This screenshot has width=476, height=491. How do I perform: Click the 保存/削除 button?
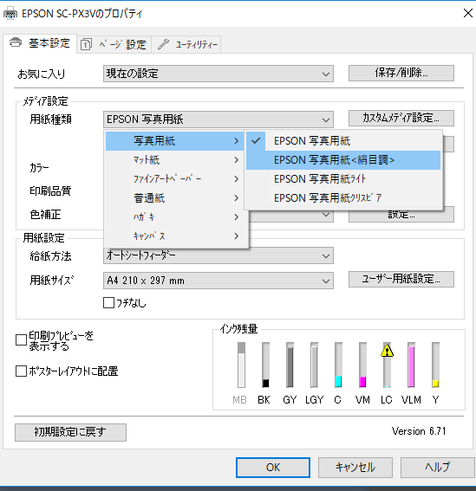(x=401, y=74)
